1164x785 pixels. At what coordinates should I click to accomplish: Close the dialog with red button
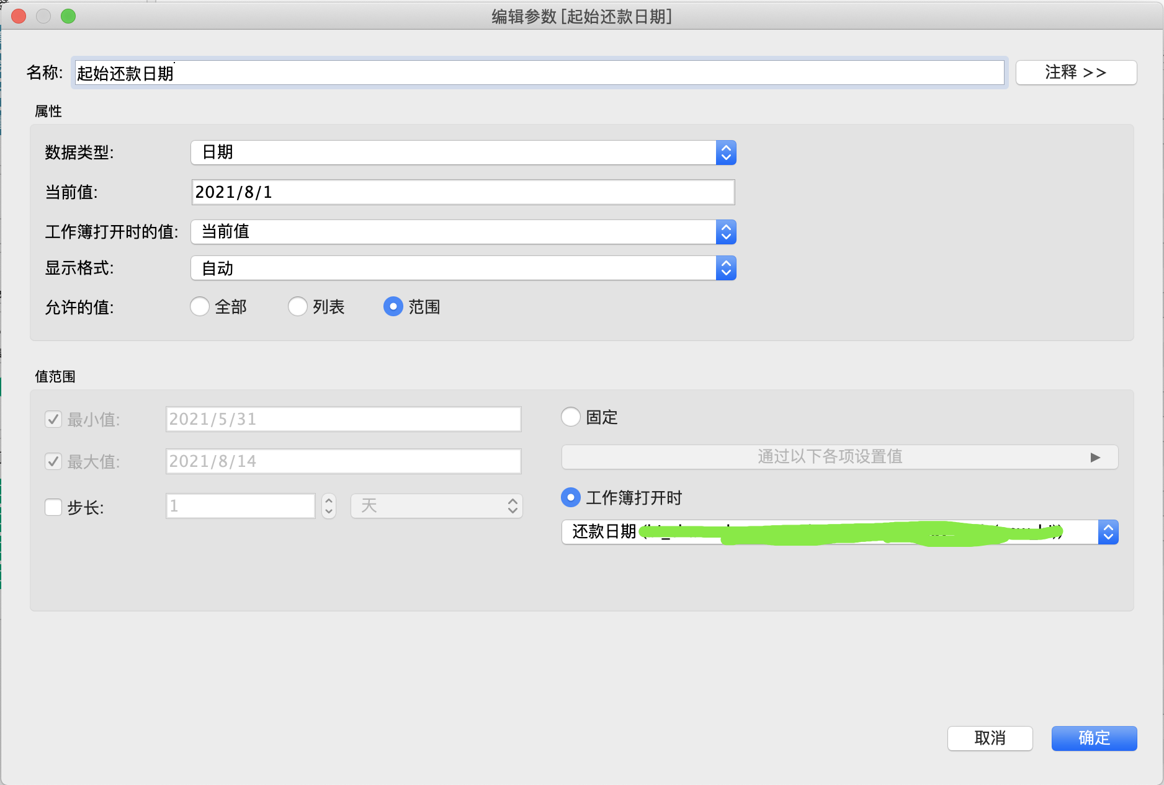coord(19,16)
